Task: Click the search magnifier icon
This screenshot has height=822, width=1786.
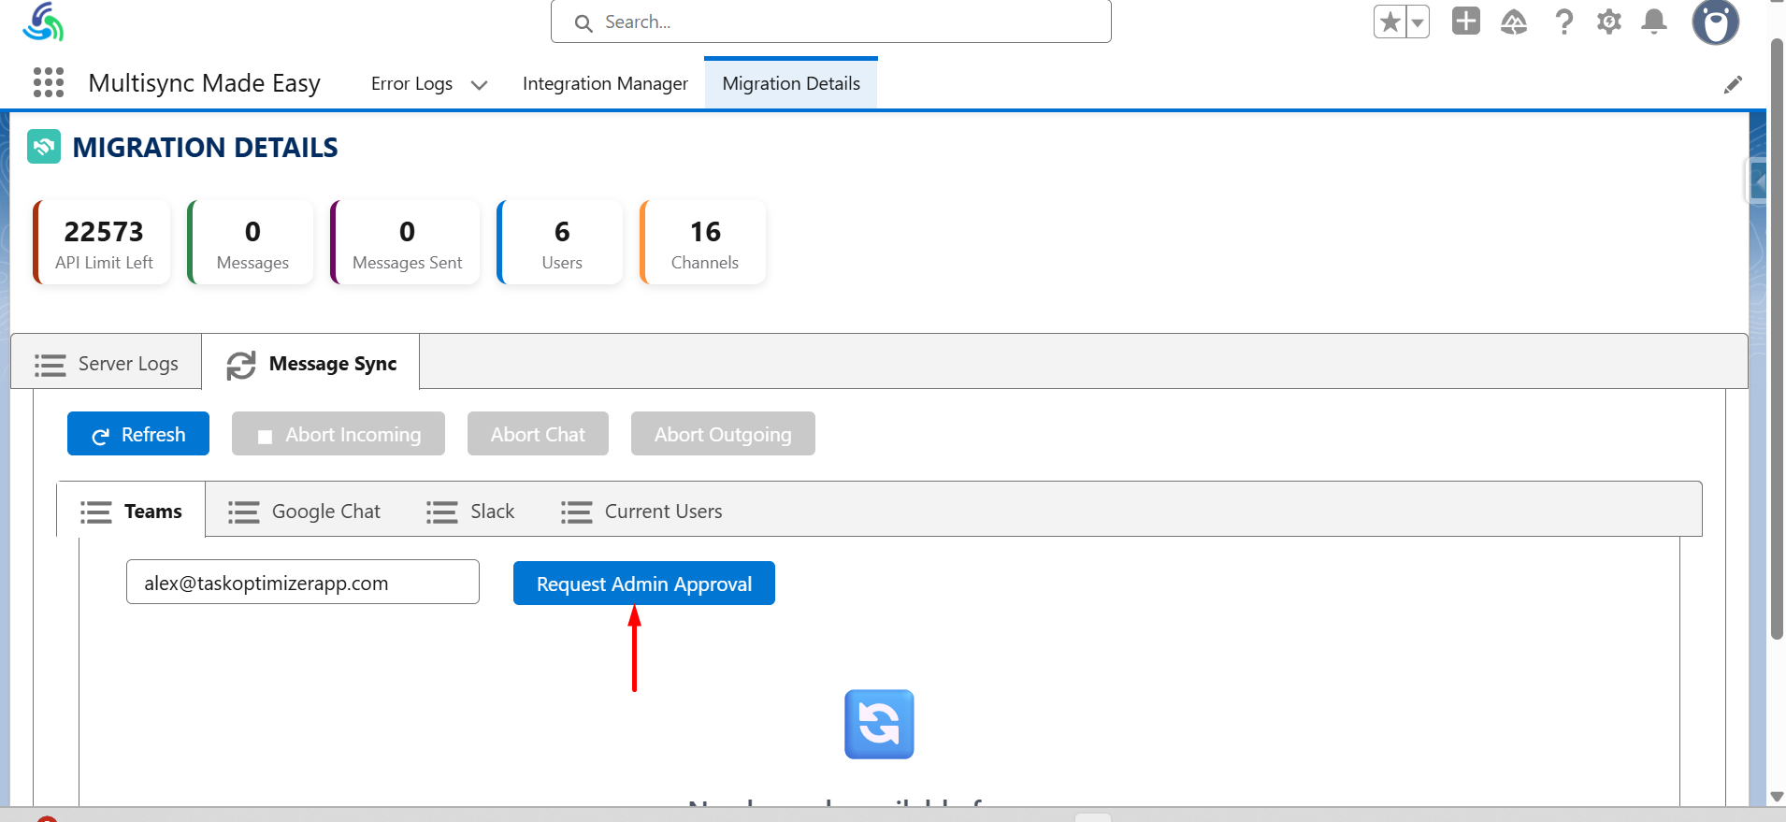Action: 583,22
